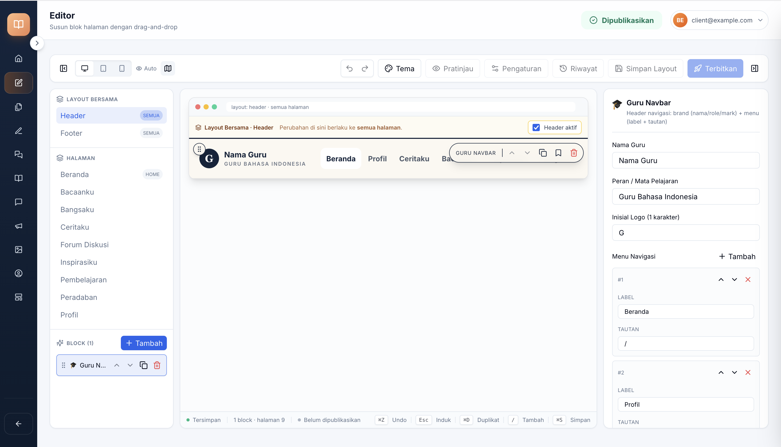Move Guru Navbar down via floating toolbar
This screenshot has height=447, width=781.
pyautogui.click(x=527, y=153)
